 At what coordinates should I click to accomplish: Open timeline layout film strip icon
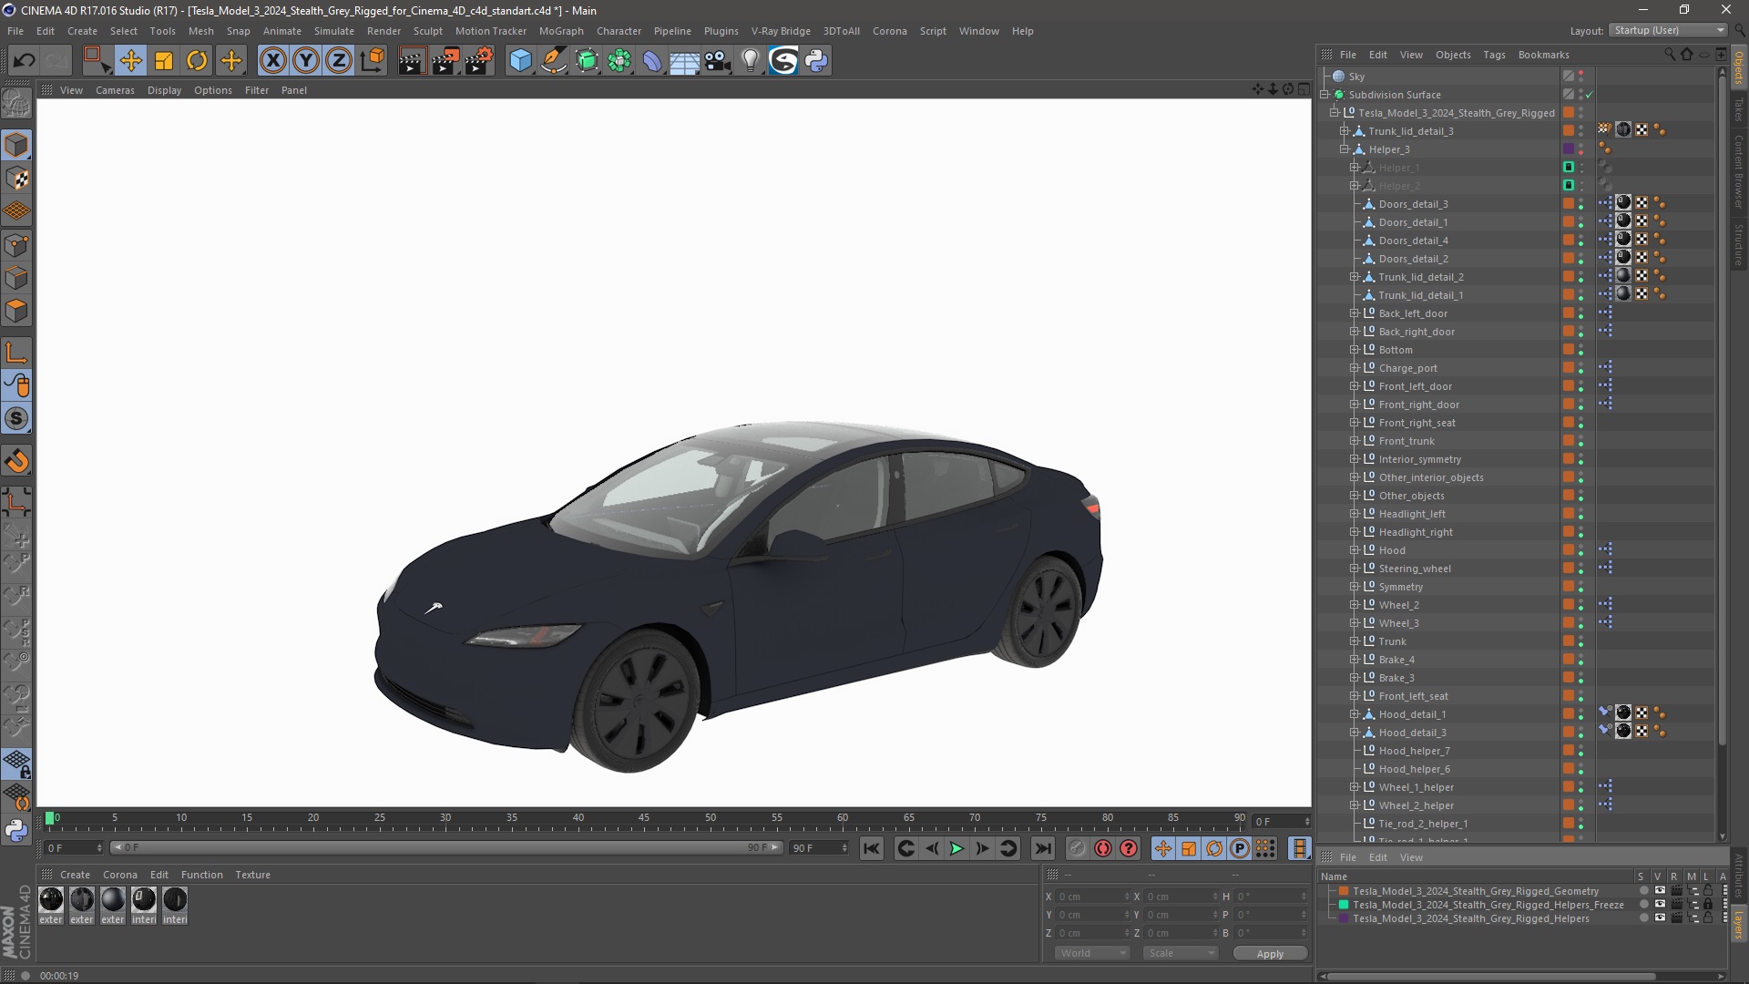click(x=1300, y=848)
